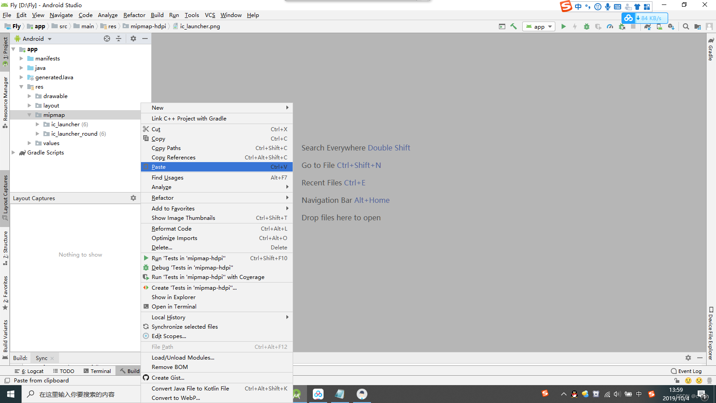716x403 pixels.
Task: Click the window icon left of hammer
Action: coord(502,26)
